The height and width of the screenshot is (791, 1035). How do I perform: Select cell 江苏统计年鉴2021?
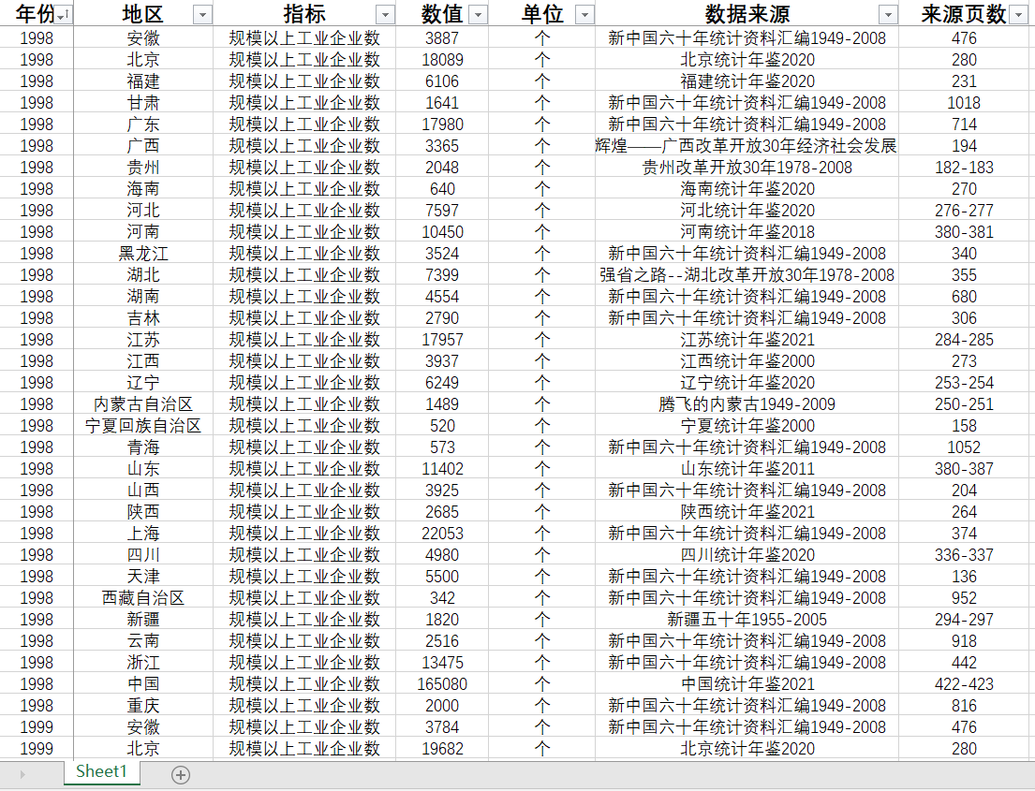pyautogui.click(x=747, y=339)
